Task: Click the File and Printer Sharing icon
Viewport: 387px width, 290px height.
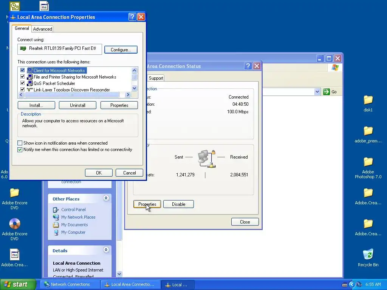Action: point(30,77)
